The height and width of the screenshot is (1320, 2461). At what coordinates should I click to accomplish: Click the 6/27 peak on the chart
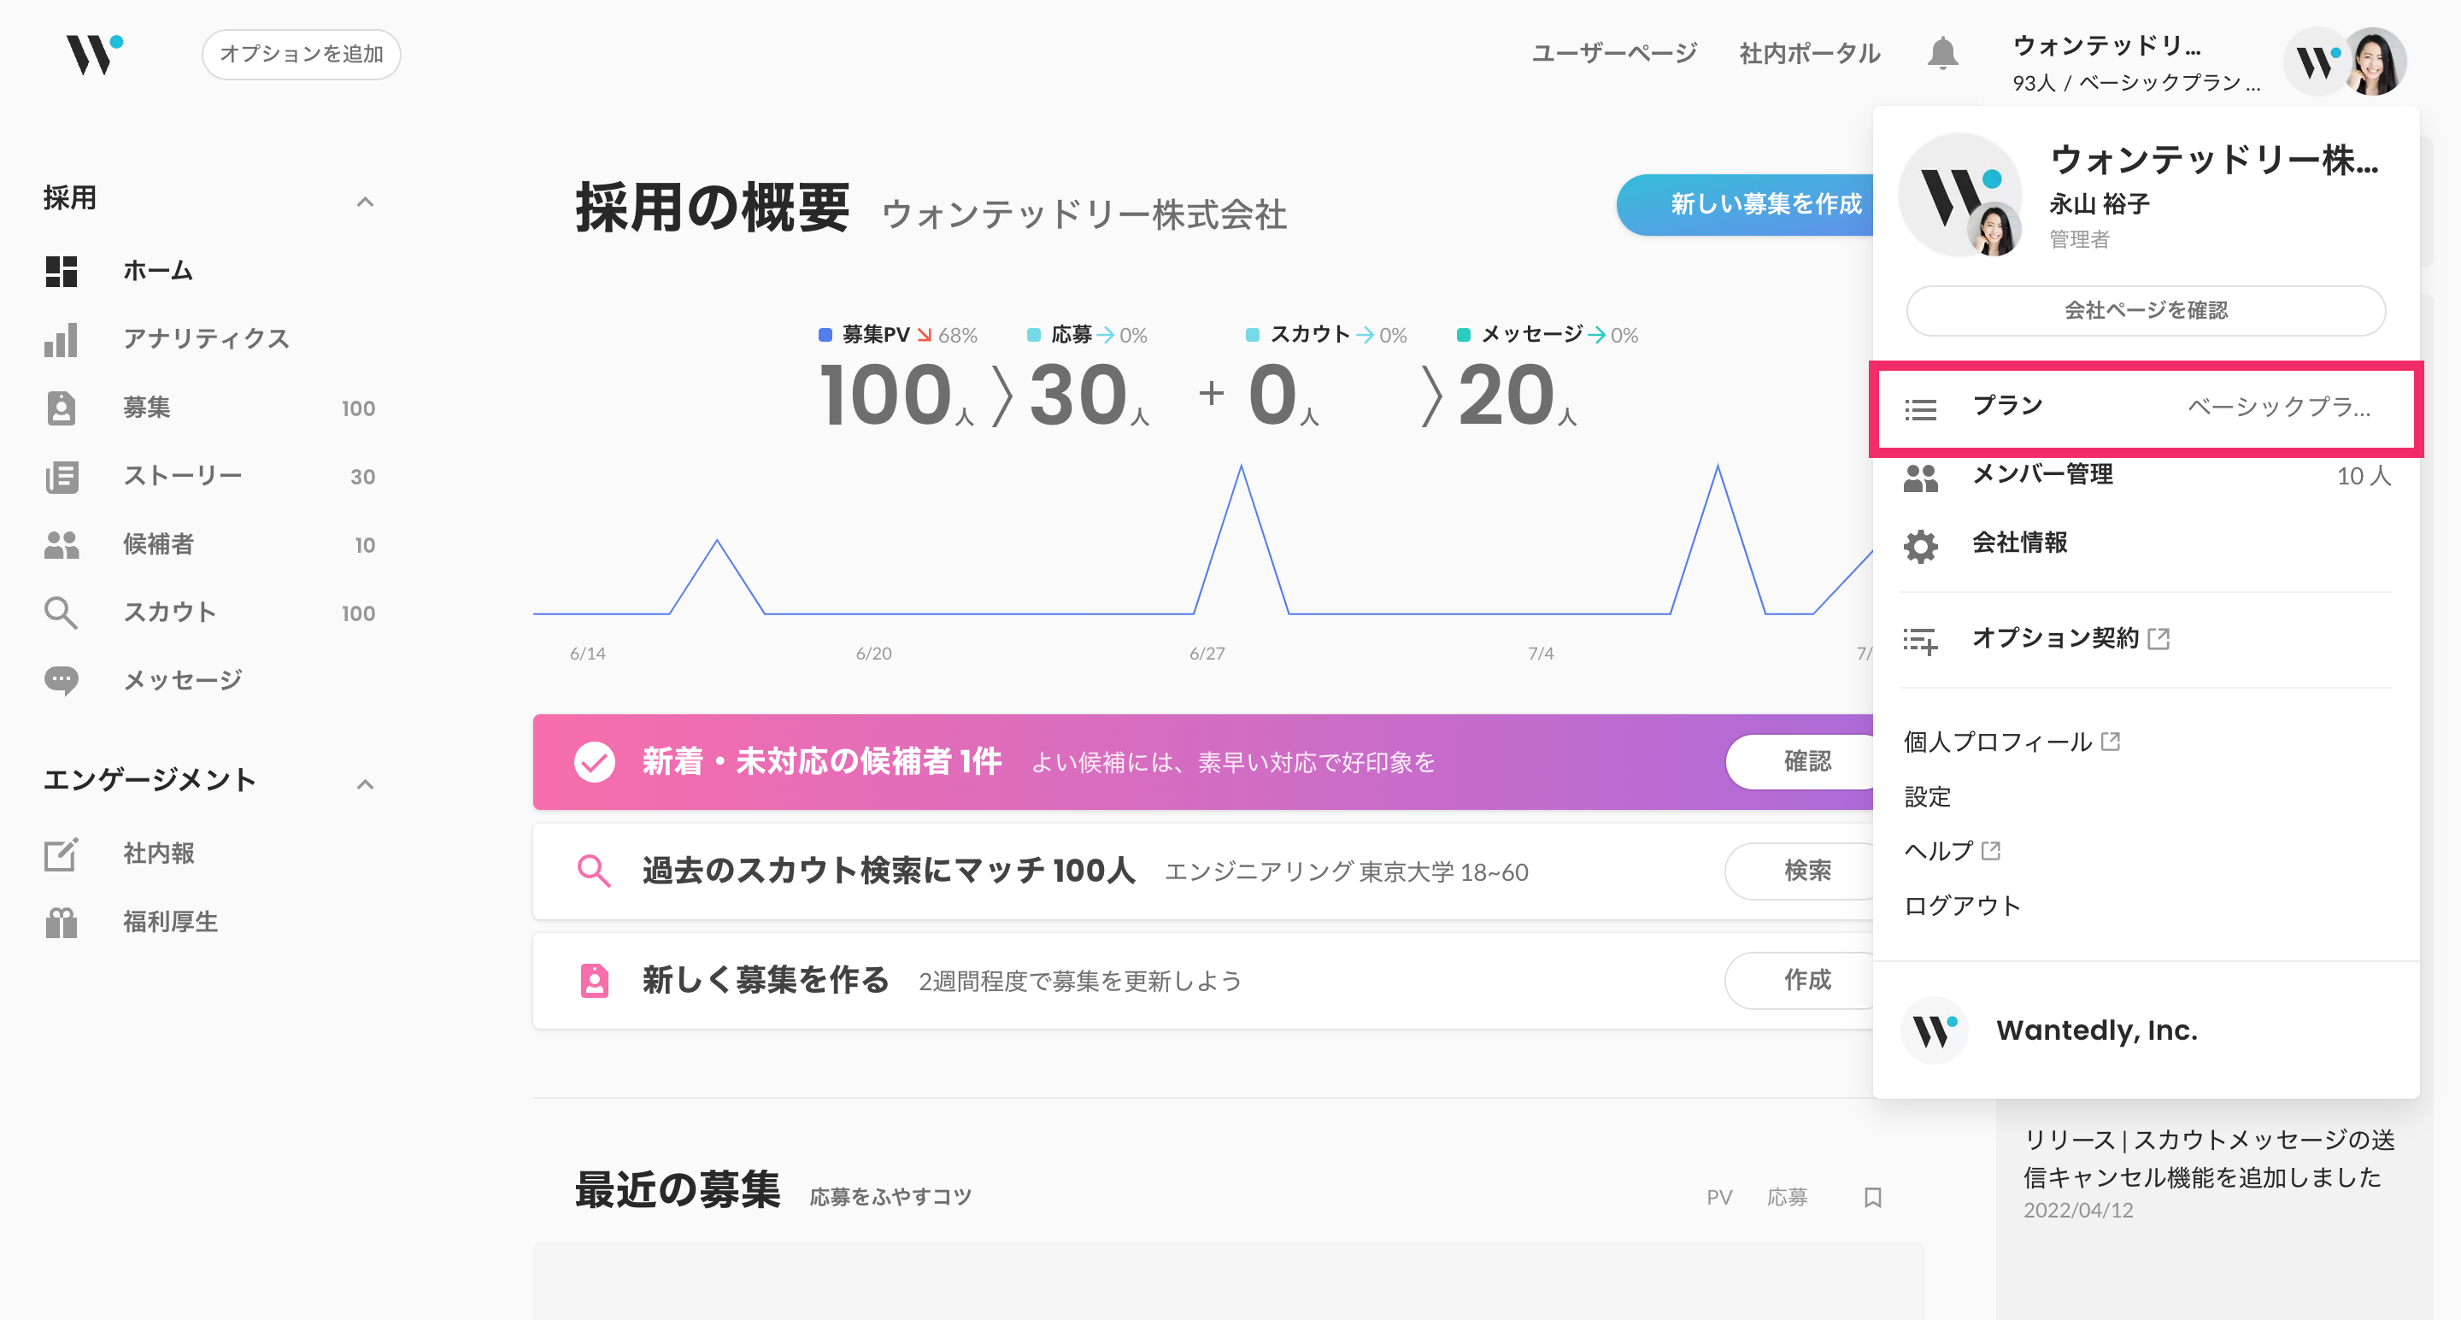pyautogui.click(x=1241, y=467)
